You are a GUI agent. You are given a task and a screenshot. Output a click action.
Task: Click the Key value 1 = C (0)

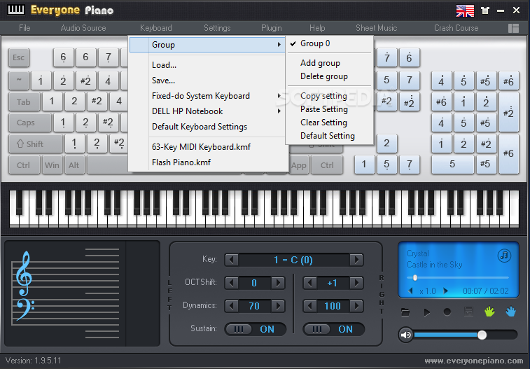(293, 260)
